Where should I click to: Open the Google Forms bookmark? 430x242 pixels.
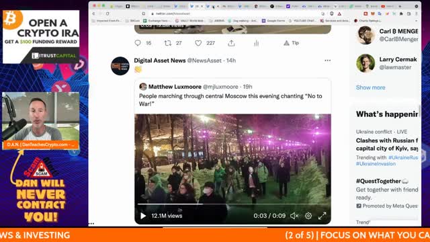(273, 21)
